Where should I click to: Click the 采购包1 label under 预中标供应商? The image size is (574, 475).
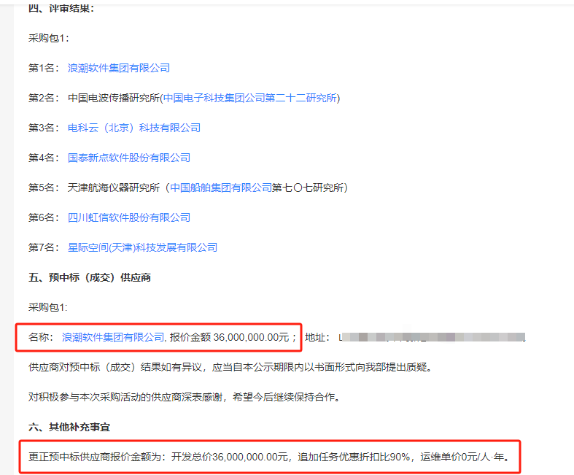(48, 307)
